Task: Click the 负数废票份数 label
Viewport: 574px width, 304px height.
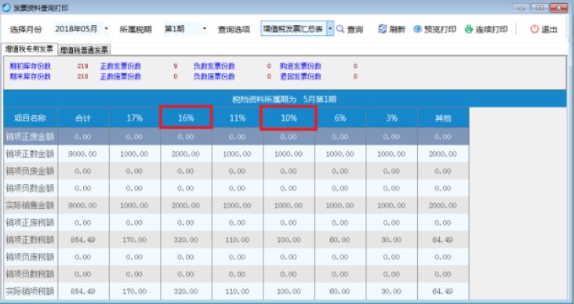Action: click(214, 77)
